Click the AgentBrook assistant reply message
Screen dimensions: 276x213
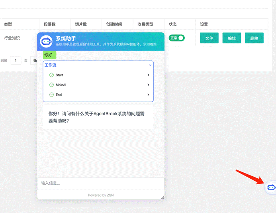(x=98, y=117)
